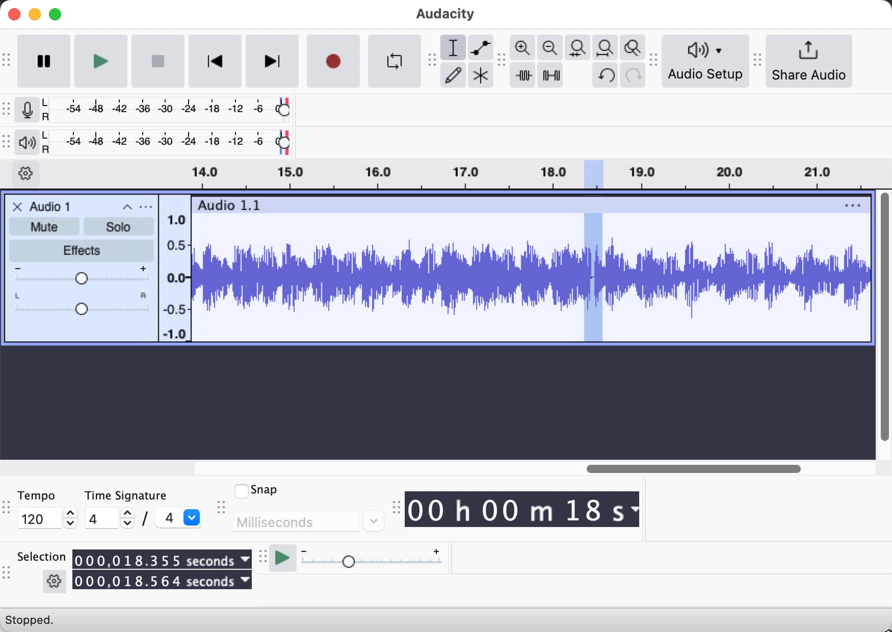
Task: Click the Audio 1 track gain slider handle
Action: tap(82, 278)
